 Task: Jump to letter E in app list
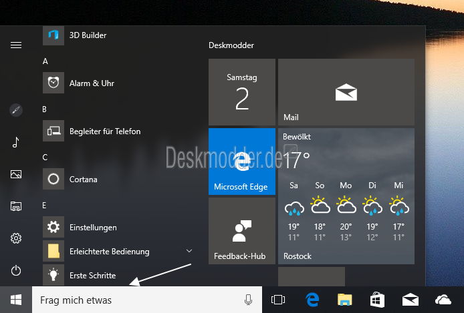(44, 206)
